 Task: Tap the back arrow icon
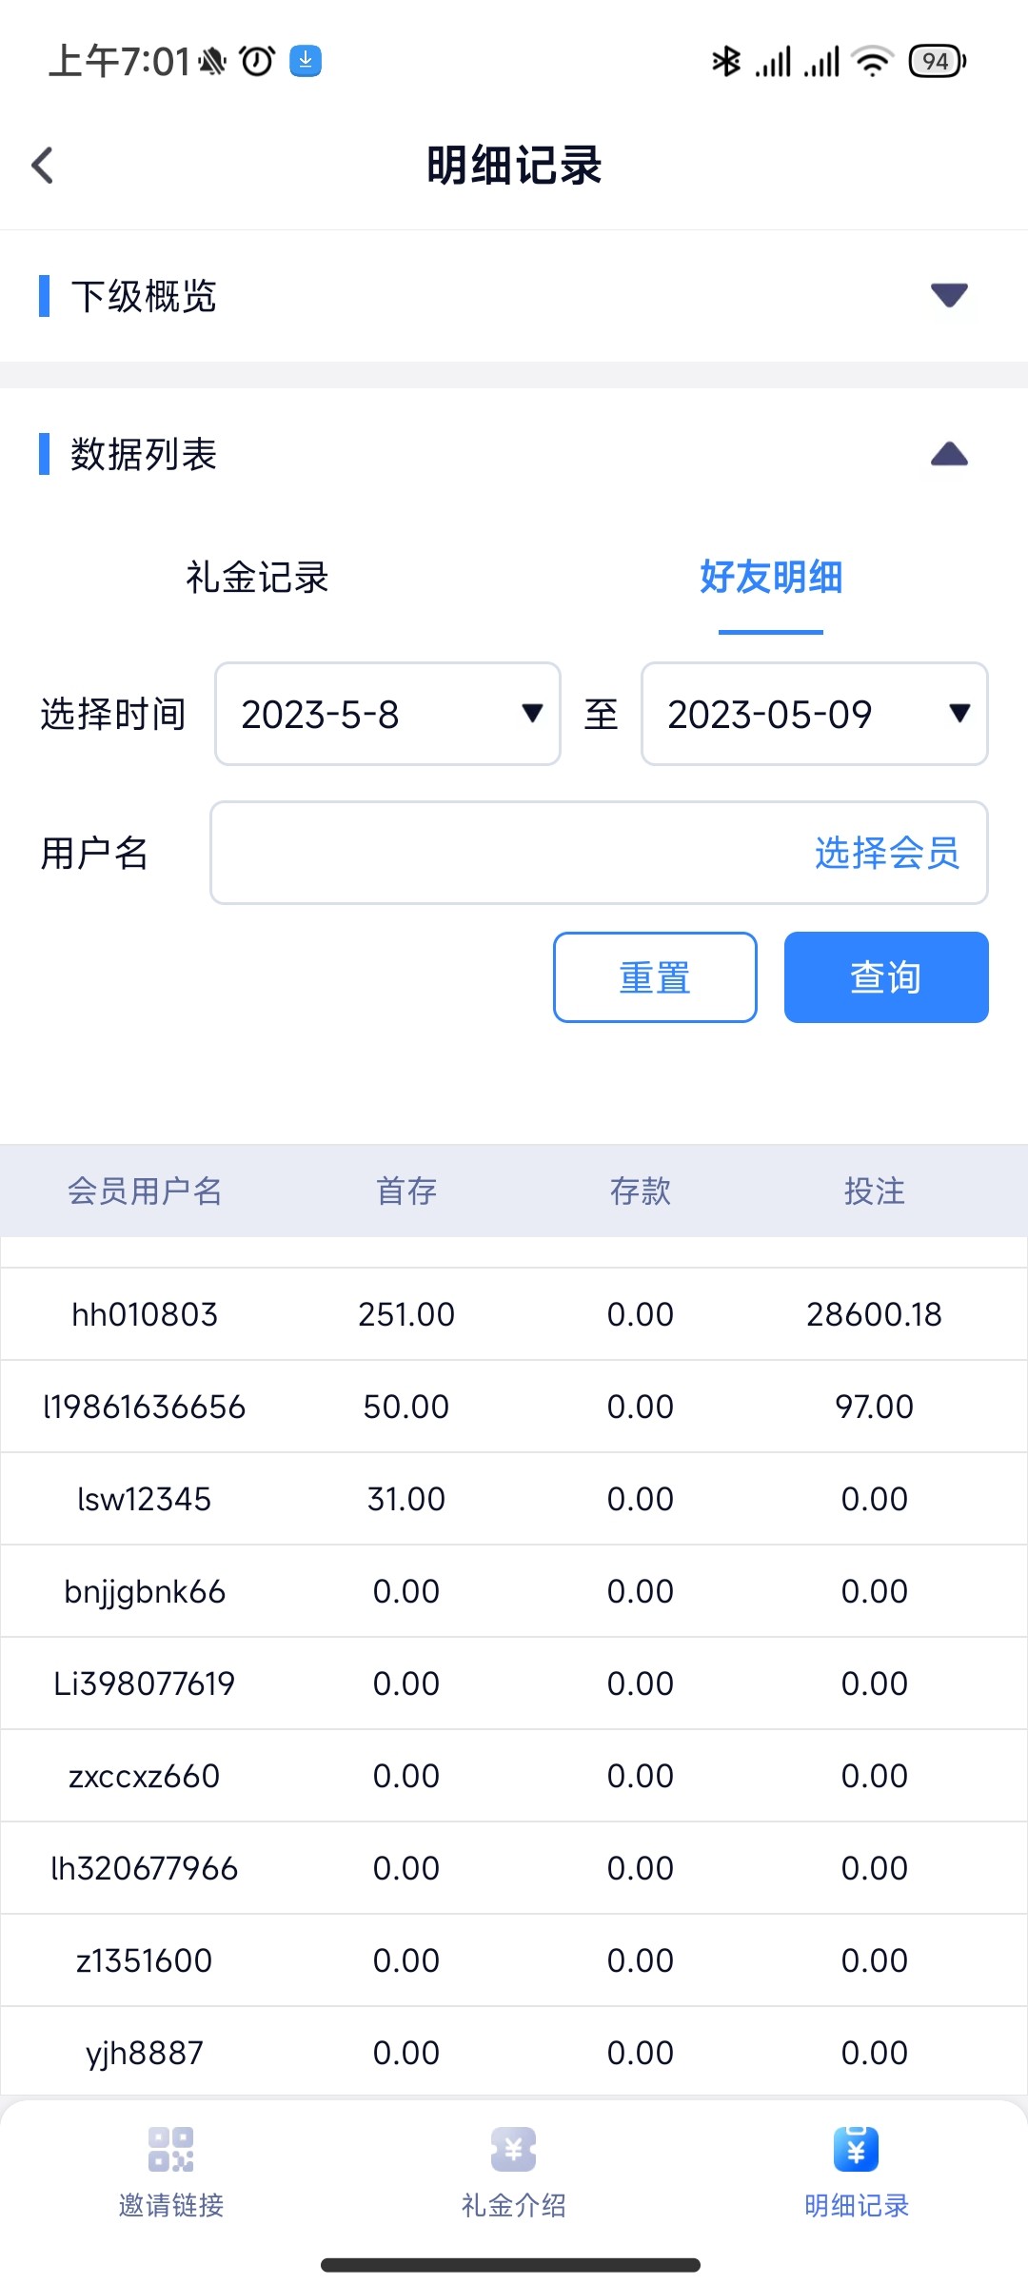coord(43,166)
